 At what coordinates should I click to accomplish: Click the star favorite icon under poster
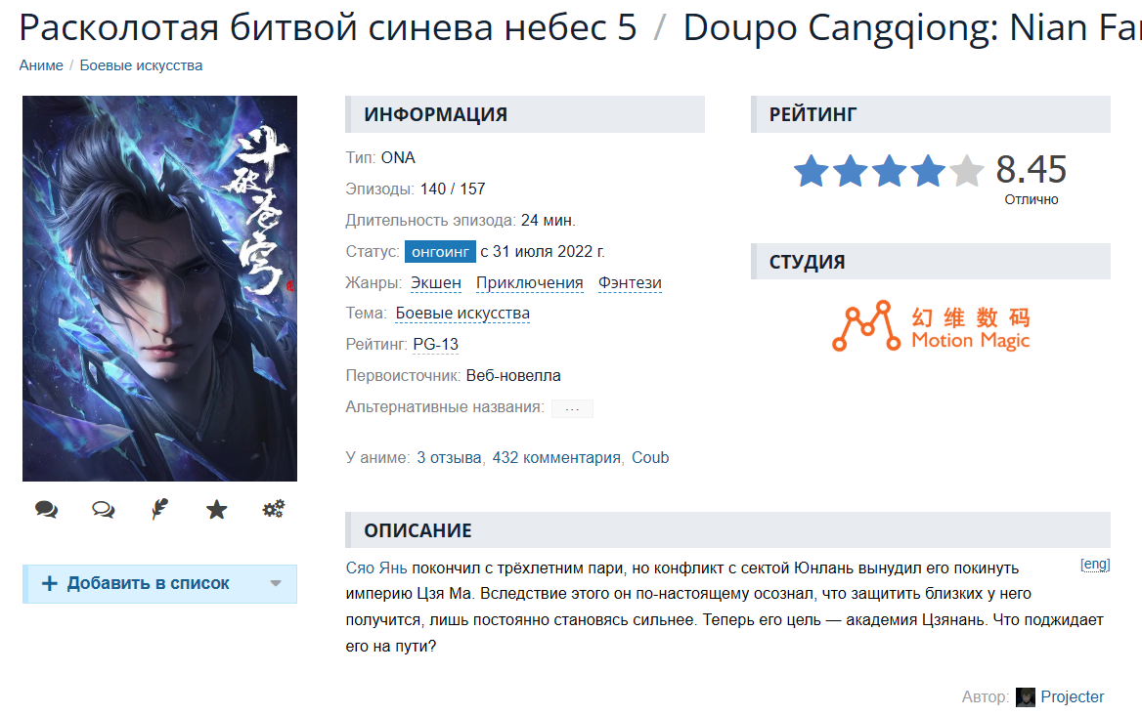(216, 509)
